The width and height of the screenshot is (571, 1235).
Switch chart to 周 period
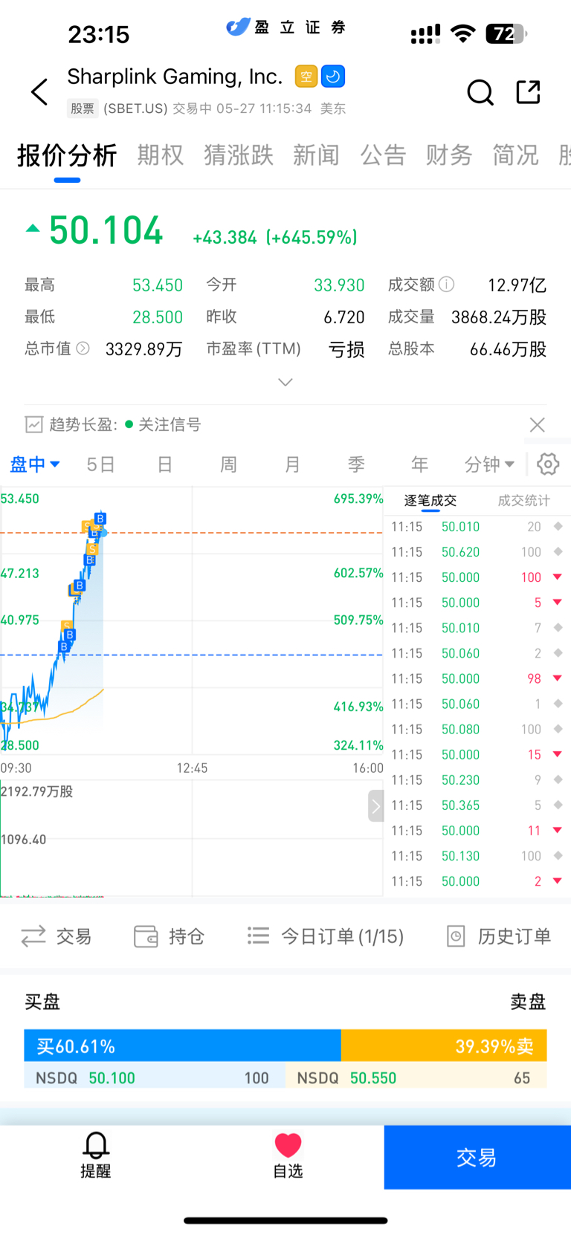pyautogui.click(x=228, y=464)
